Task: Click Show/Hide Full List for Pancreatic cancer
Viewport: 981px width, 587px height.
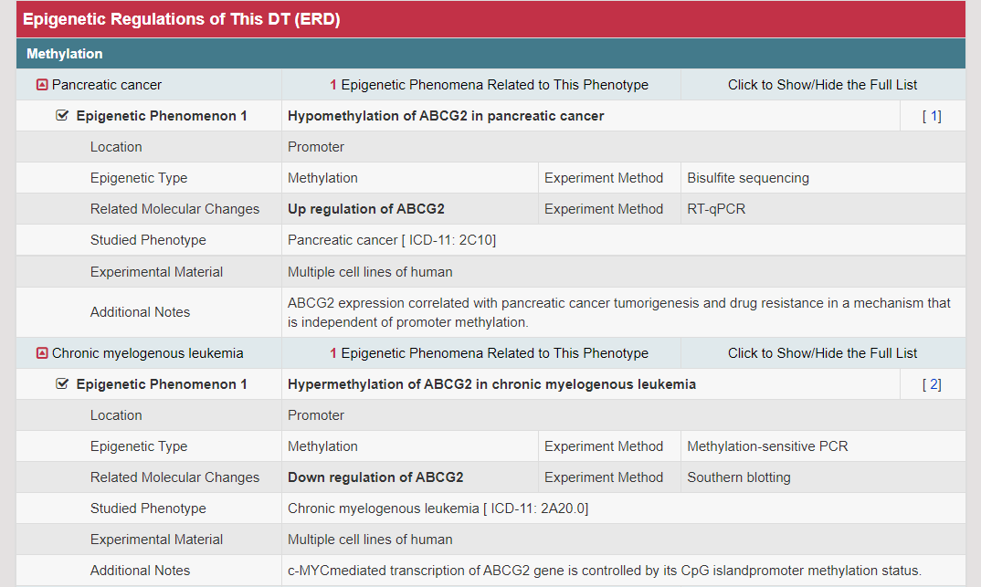Action: [x=822, y=85]
